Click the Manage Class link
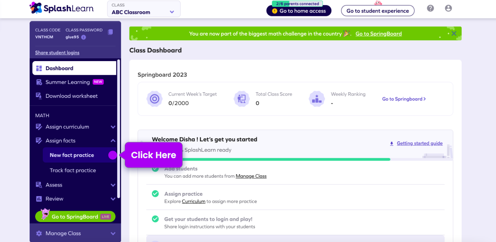Screen dimensions: 496x242 [x=251, y=176]
